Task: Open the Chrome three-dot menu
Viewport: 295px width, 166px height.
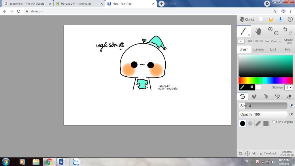Action: [290, 11]
